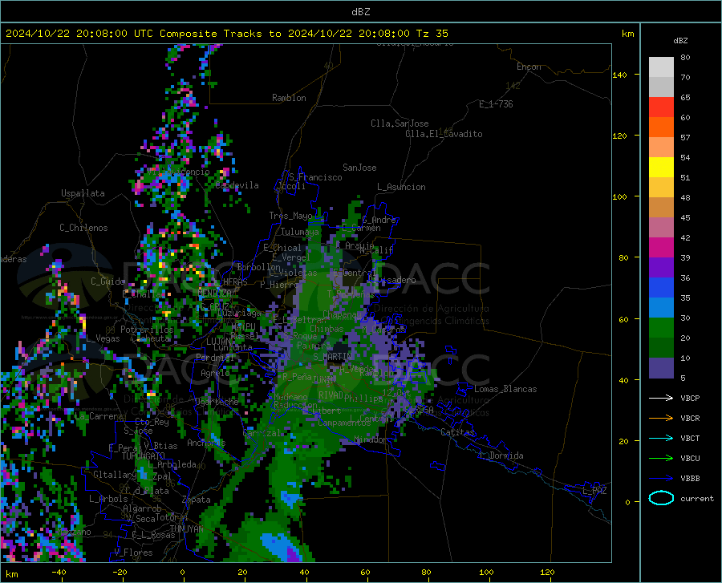
Task: Click the Encon place label
Action: point(529,67)
